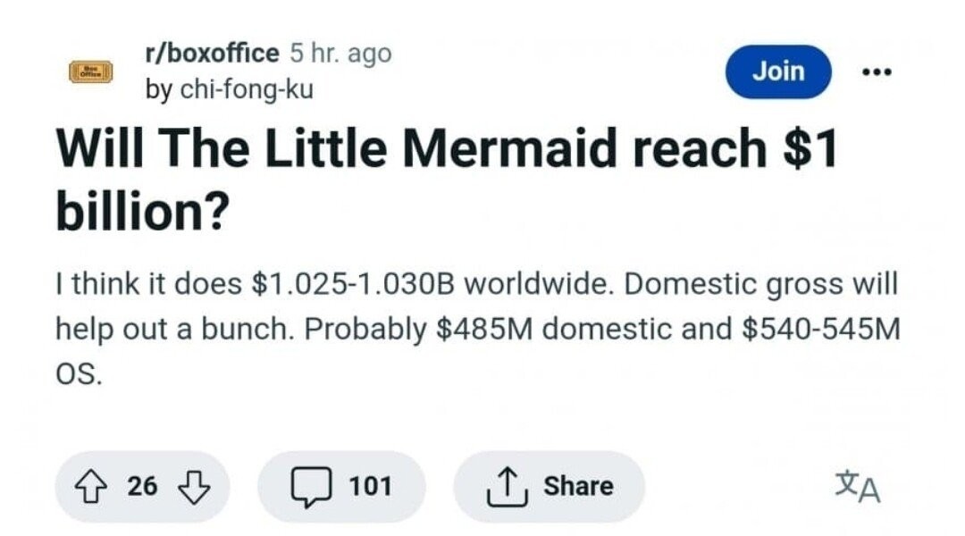Upvote the Little Mermaid post
965x536 pixels.
(x=90, y=486)
